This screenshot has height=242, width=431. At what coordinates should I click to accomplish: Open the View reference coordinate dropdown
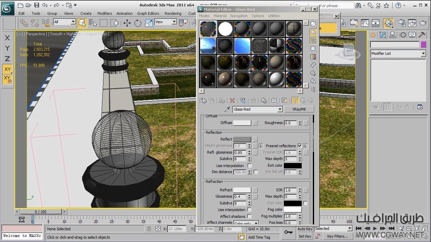point(174,22)
